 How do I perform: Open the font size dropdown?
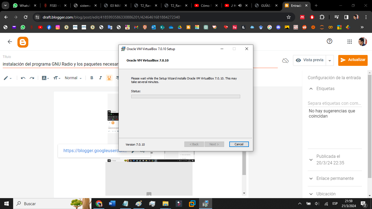pos(57,78)
